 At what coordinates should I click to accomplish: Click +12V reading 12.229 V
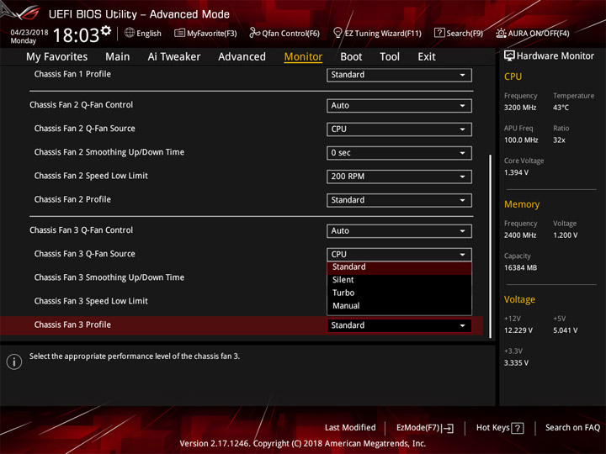point(518,331)
